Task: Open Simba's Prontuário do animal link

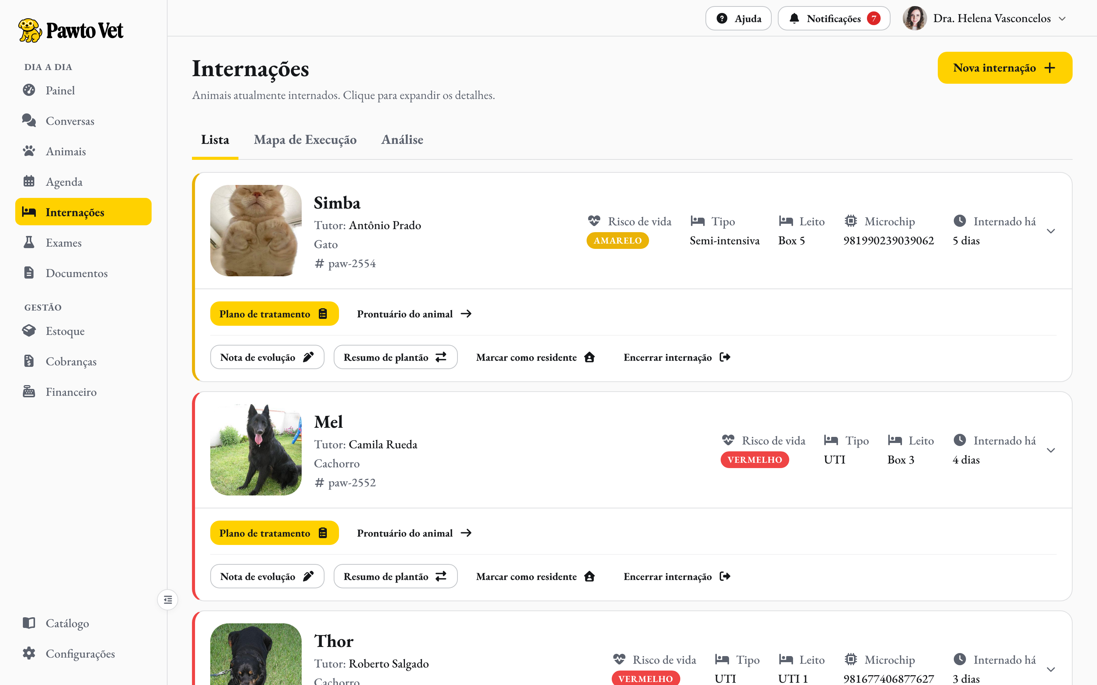Action: (414, 314)
